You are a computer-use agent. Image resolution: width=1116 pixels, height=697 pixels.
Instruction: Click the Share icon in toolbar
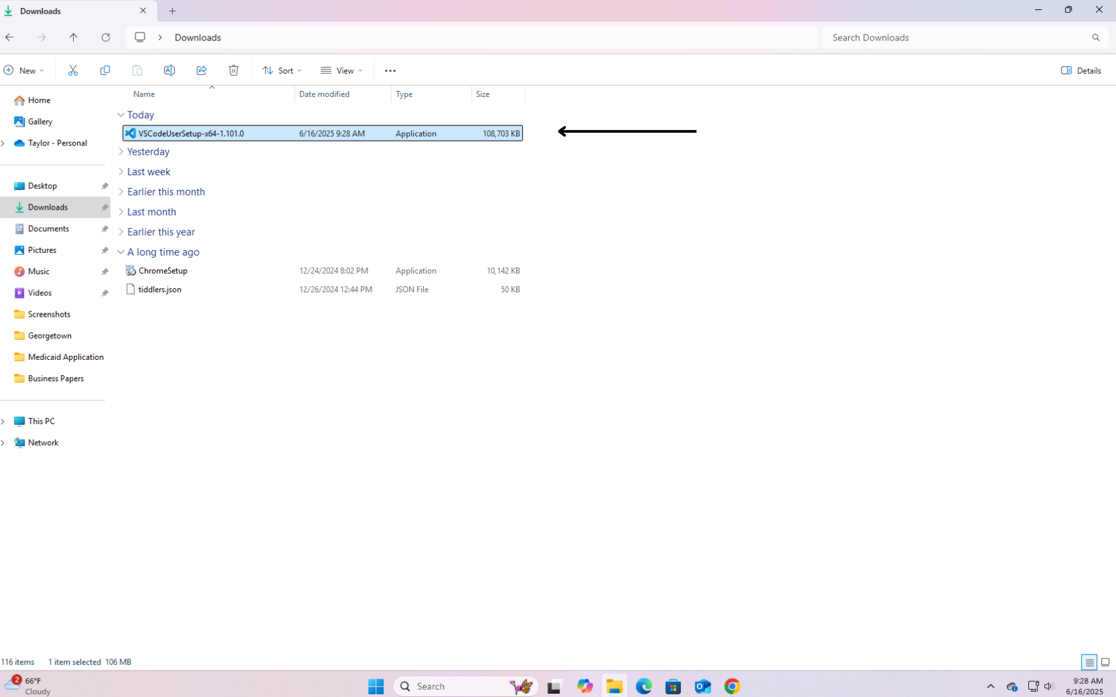point(201,70)
